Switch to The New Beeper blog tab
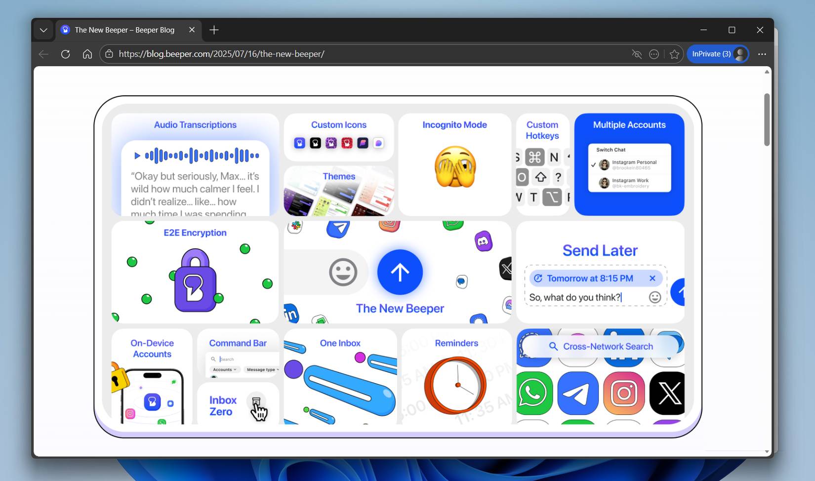 (123, 30)
